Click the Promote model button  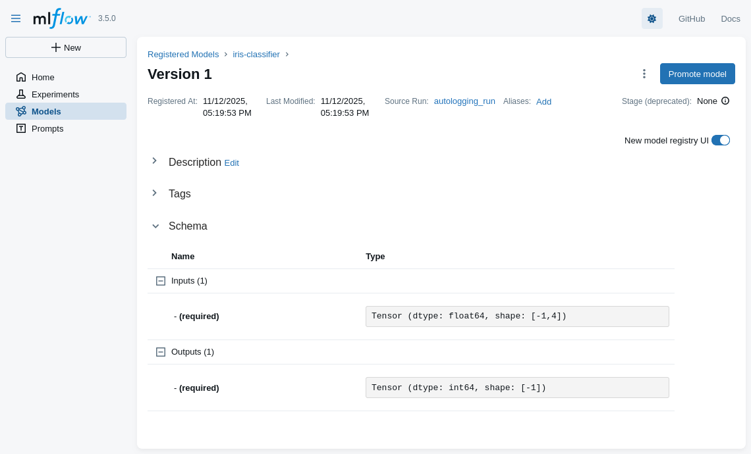coord(697,74)
